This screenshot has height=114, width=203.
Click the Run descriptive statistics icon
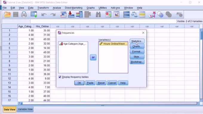[88, 15]
